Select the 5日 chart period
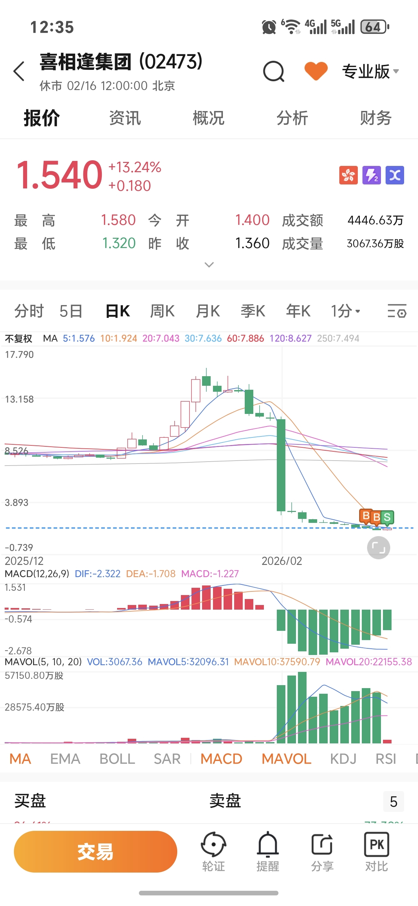 point(71,311)
